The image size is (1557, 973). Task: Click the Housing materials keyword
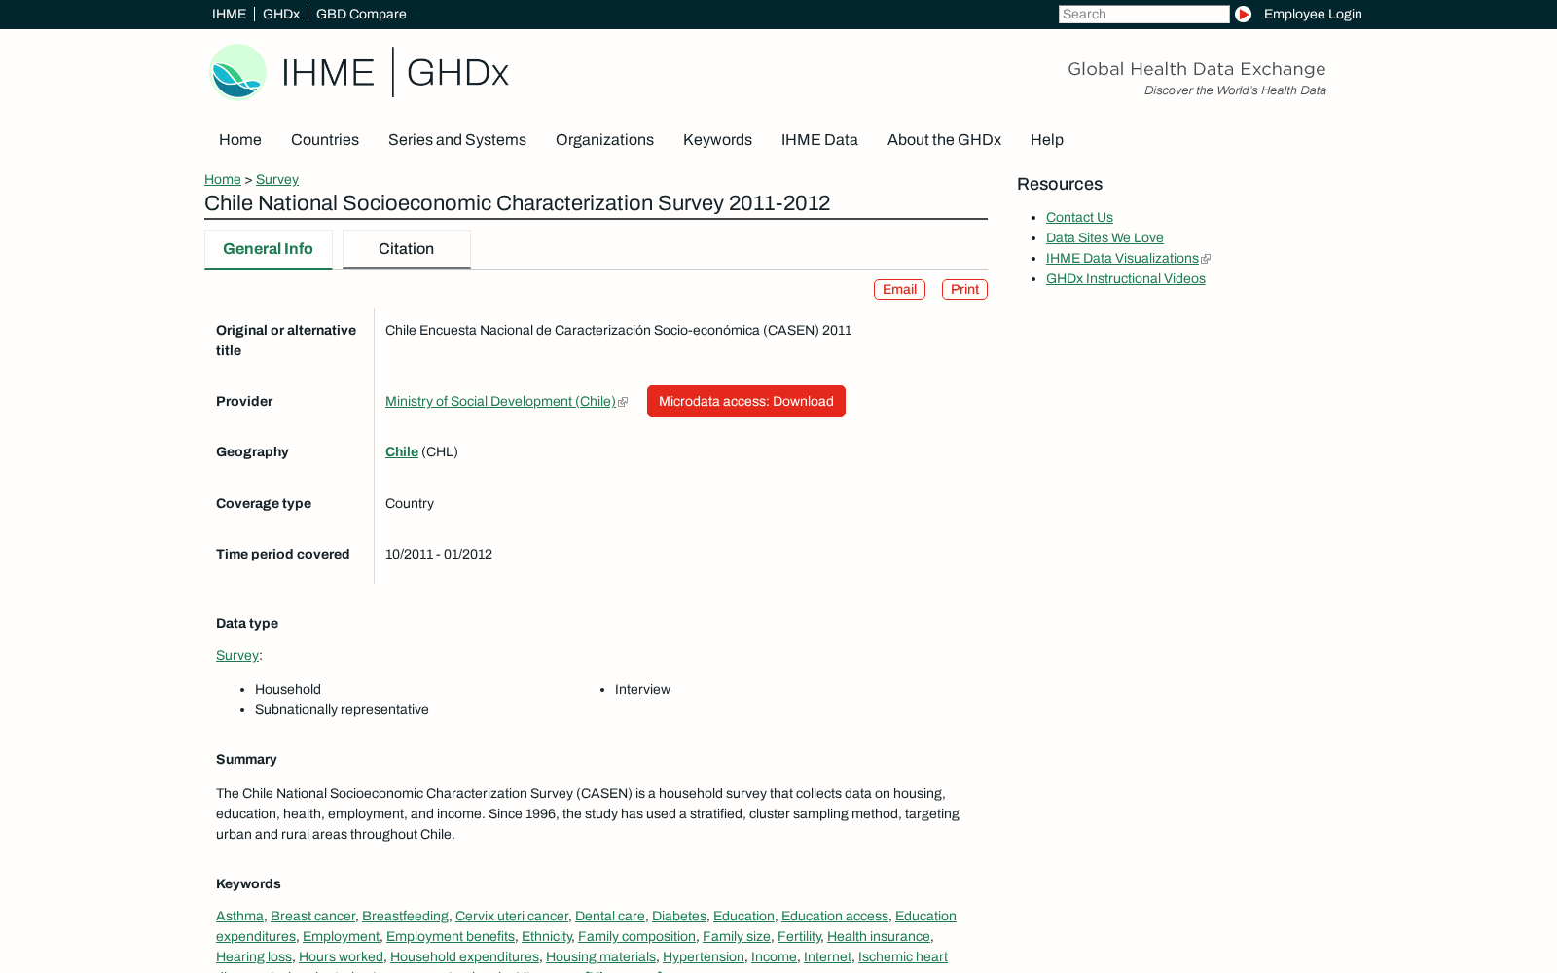600,956
